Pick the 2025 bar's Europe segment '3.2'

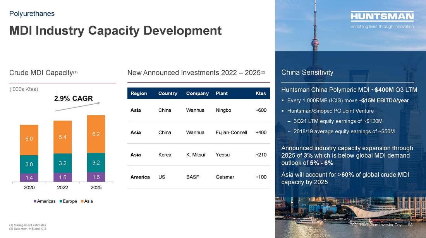pos(96,163)
